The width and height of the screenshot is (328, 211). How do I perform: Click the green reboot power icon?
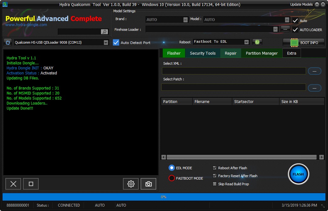(257, 42)
